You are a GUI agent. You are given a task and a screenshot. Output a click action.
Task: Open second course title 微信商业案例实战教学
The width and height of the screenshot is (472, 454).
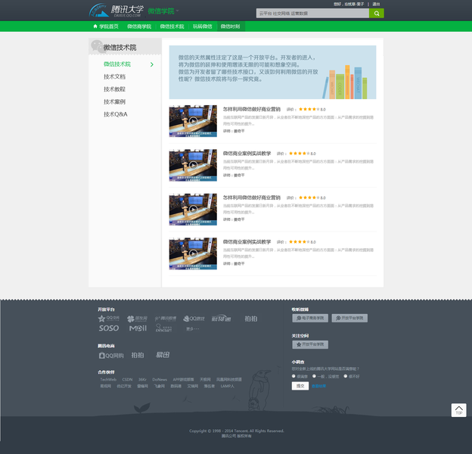click(247, 154)
